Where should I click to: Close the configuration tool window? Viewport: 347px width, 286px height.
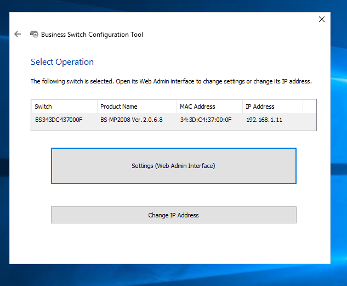pyautogui.click(x=322, y=19)
